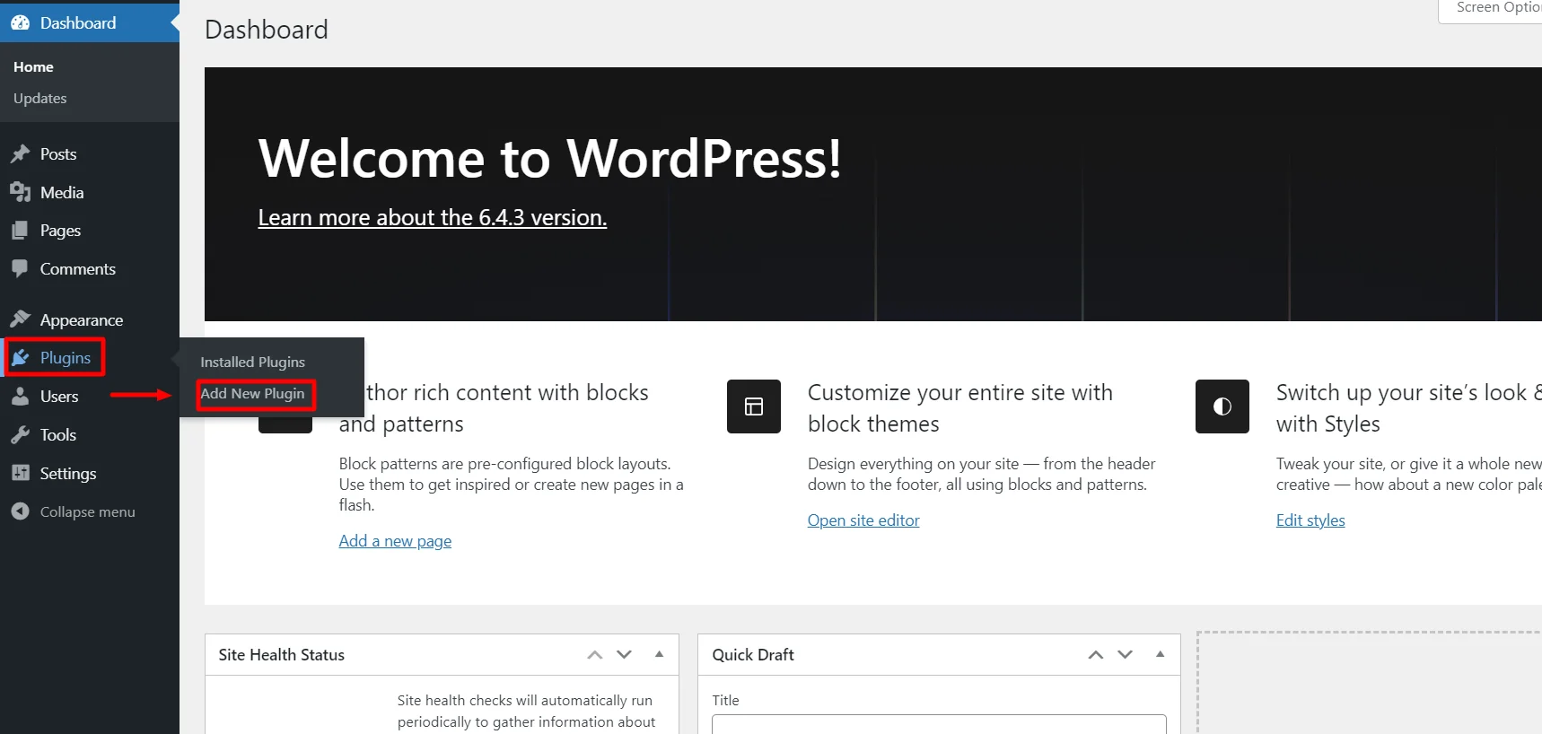Move Quick Draft widget down
Viewport: 1542px width, 734px height.
[x=1126, y=655]
